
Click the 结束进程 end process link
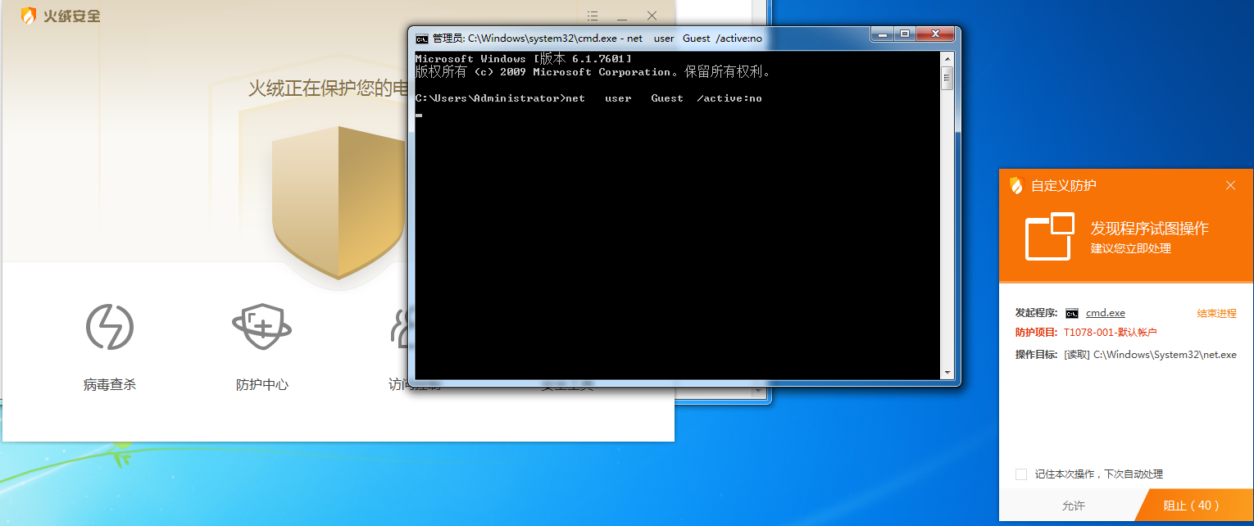click(x=1217, y=313)
